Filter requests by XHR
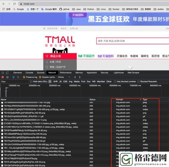This screenshot has width=169, height=167. [55, 81]
